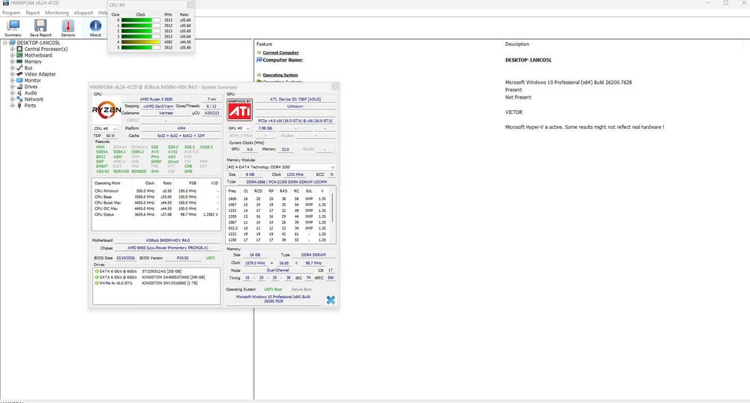Click the Vermeer codename value
The width and height of the screenshot is (750, 403).
click(x=166, y=113)
